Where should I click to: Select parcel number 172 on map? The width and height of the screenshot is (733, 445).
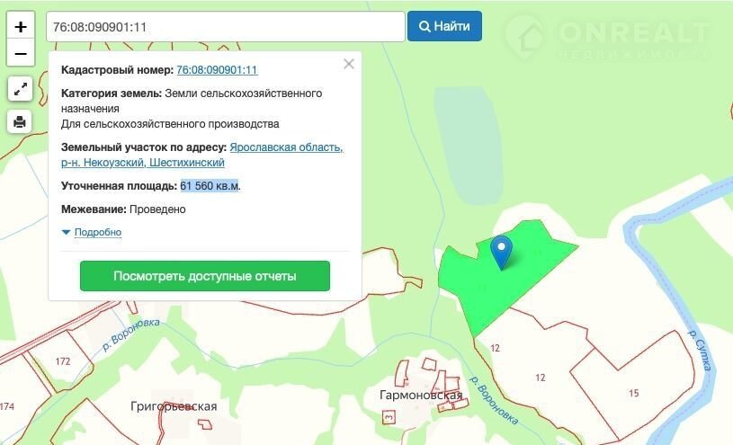click(62, 361)
